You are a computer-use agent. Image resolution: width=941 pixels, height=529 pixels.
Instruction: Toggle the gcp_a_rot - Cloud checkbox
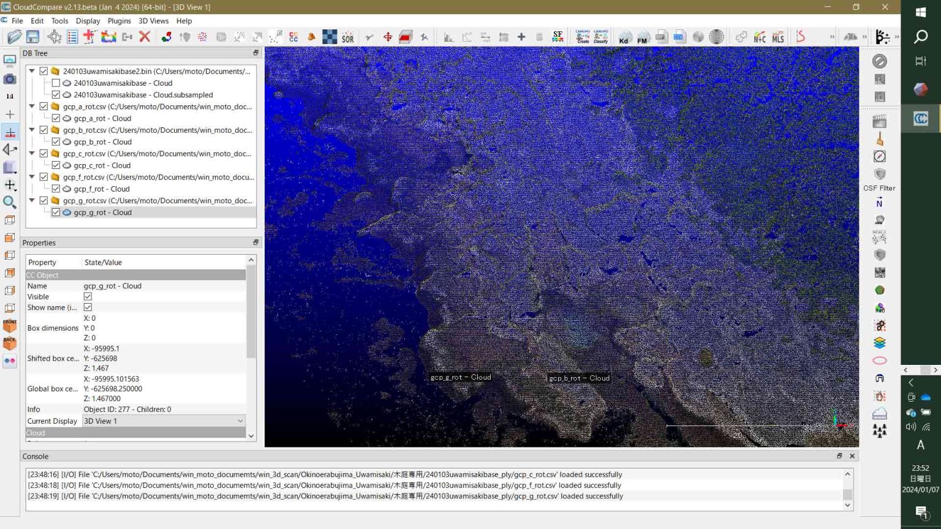pyautogui.click(x=56, y=118)
